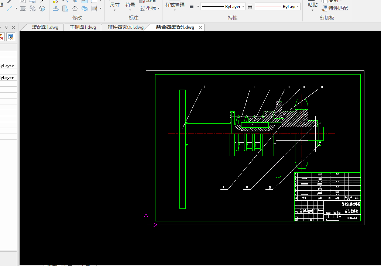Click the linetype icon beside red ByLayer box
381x266 pixels.
[x=250, y=7]
